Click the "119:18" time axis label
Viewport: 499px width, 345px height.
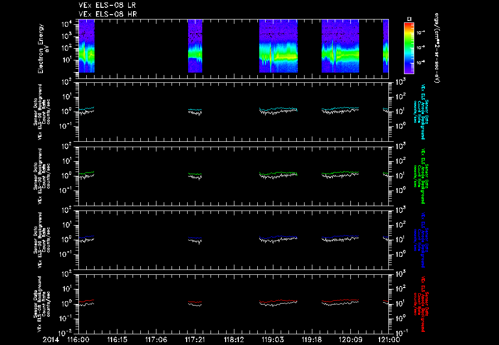(311, 340)
